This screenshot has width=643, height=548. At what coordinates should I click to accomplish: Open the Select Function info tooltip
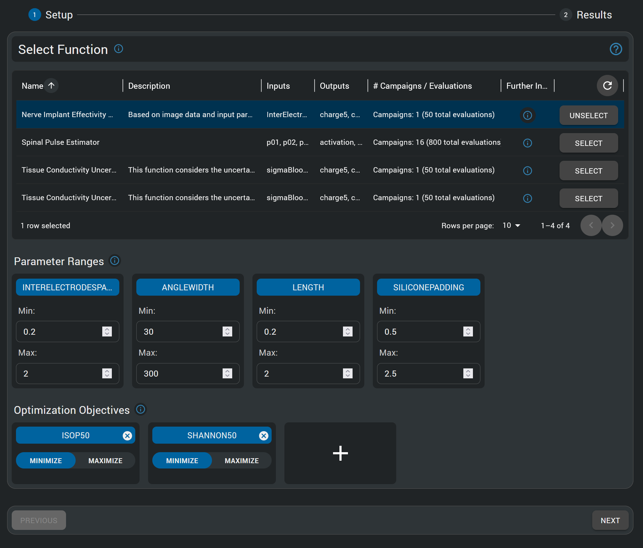(119, 49)
